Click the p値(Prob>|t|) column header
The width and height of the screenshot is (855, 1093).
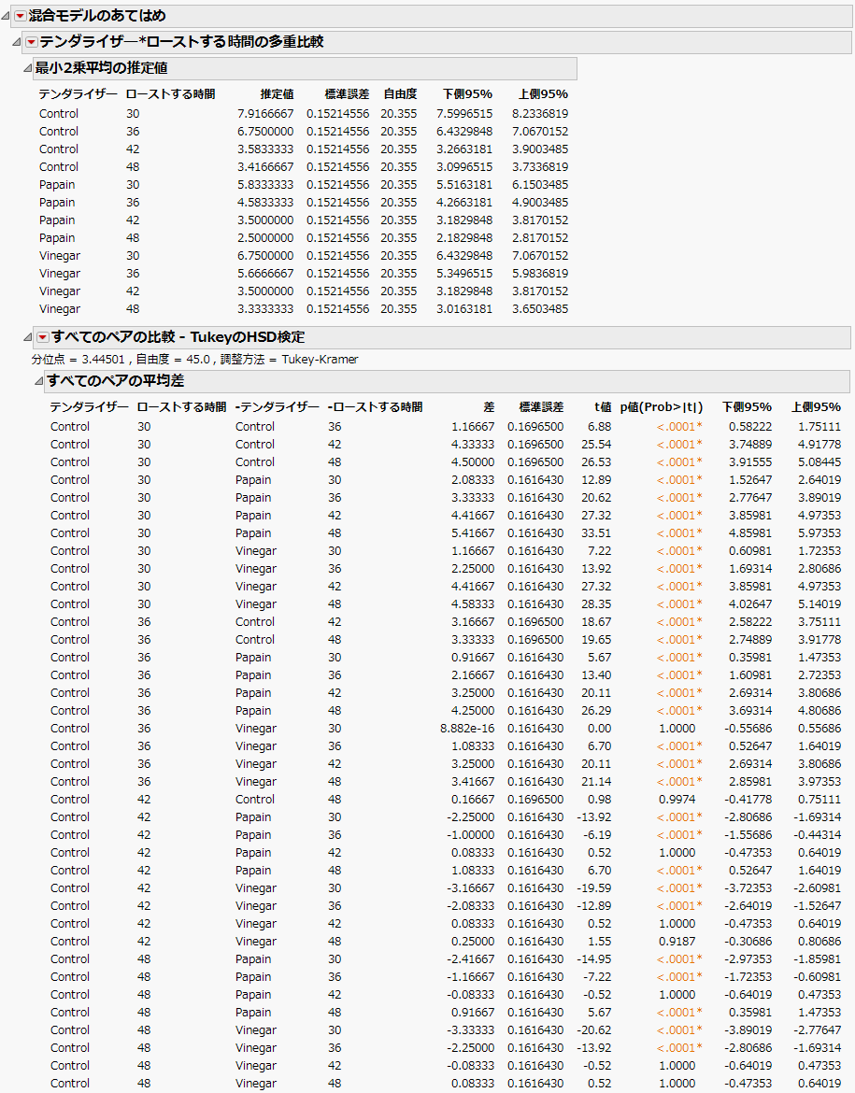click(x=662, y=407)
